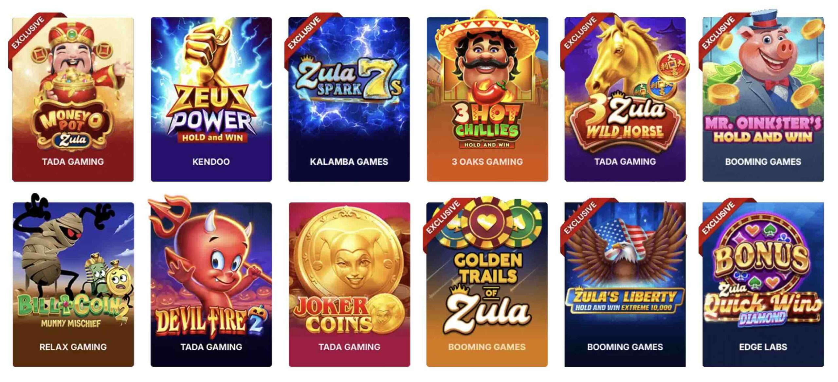Open Mr. Oinkster's Hold and Win game
838x382 pixels.
[x=763, y=99]
